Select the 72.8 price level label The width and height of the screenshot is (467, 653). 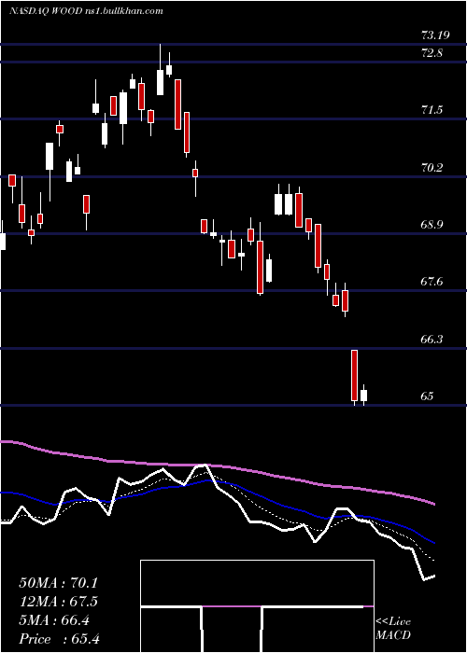(432, 53)
